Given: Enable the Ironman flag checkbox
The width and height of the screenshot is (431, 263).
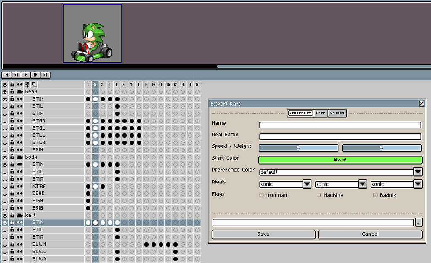Looking at the screenshot, I should 262,195.
